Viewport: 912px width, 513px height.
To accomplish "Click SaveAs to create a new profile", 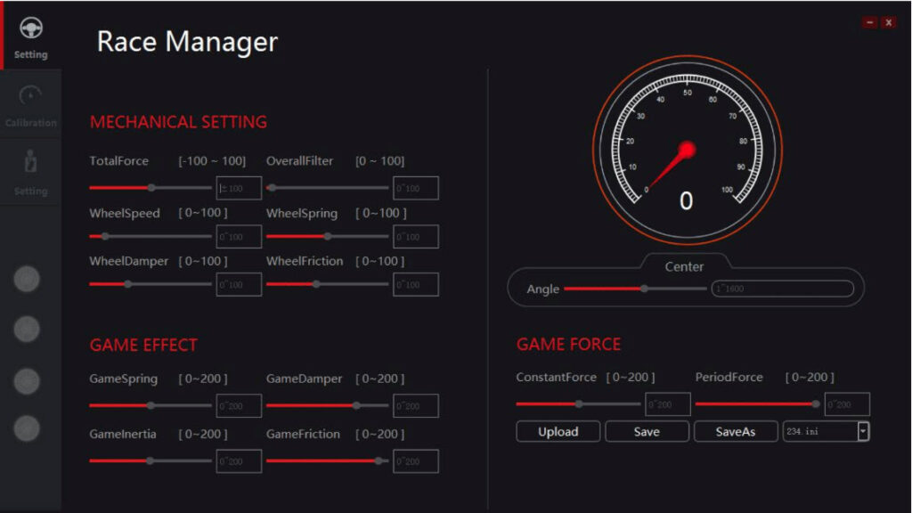I will (x=736, y=431).
